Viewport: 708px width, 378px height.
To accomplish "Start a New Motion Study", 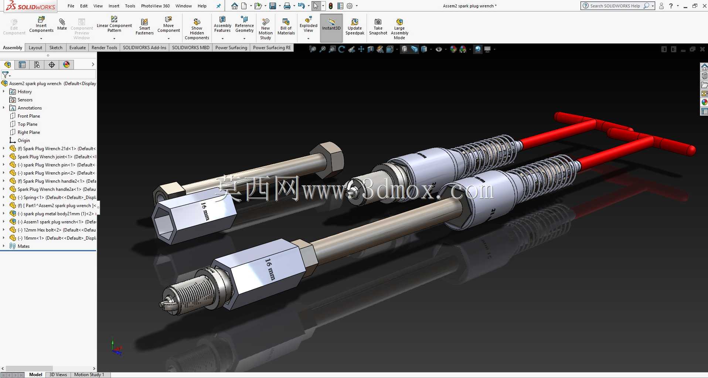I will coord(265,29).
